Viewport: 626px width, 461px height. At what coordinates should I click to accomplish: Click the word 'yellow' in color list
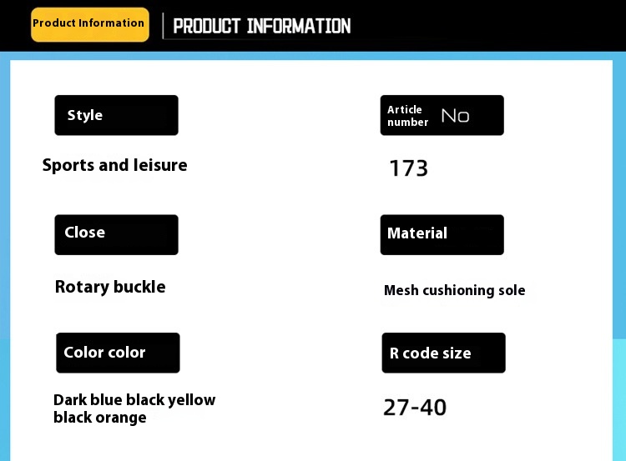pyautogui.click(x=191, y=400)
